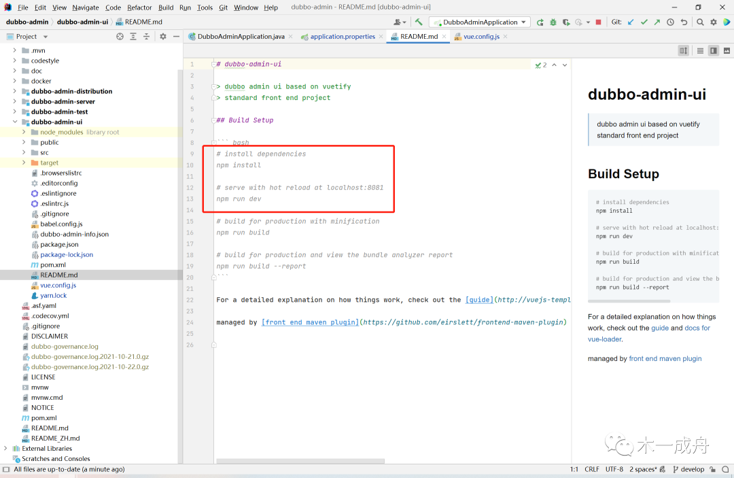Image resolution: width=734 pixels, height=478 pixels.
Task: Click the IntelliJ logo in title bar
Action: 8,7
